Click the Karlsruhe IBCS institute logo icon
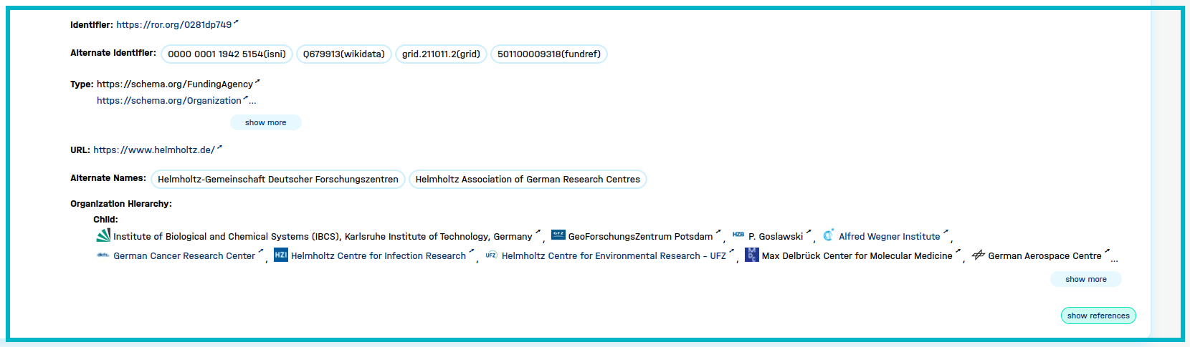Viewport: 1190px width, 347px height. 103,235
